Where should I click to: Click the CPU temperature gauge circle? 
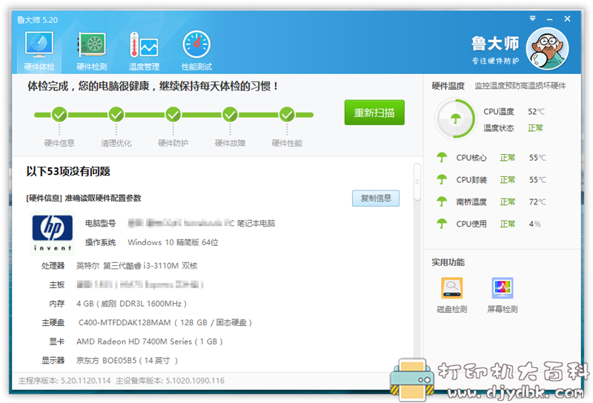[455, 119]
